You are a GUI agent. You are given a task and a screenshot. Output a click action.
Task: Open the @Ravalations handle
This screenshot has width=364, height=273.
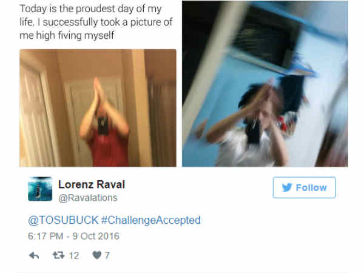click(88, 198)
